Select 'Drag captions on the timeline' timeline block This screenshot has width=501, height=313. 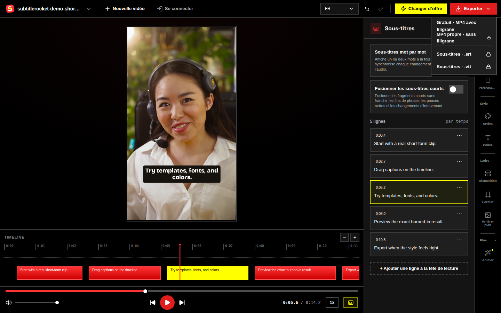[x=125, y=273]
